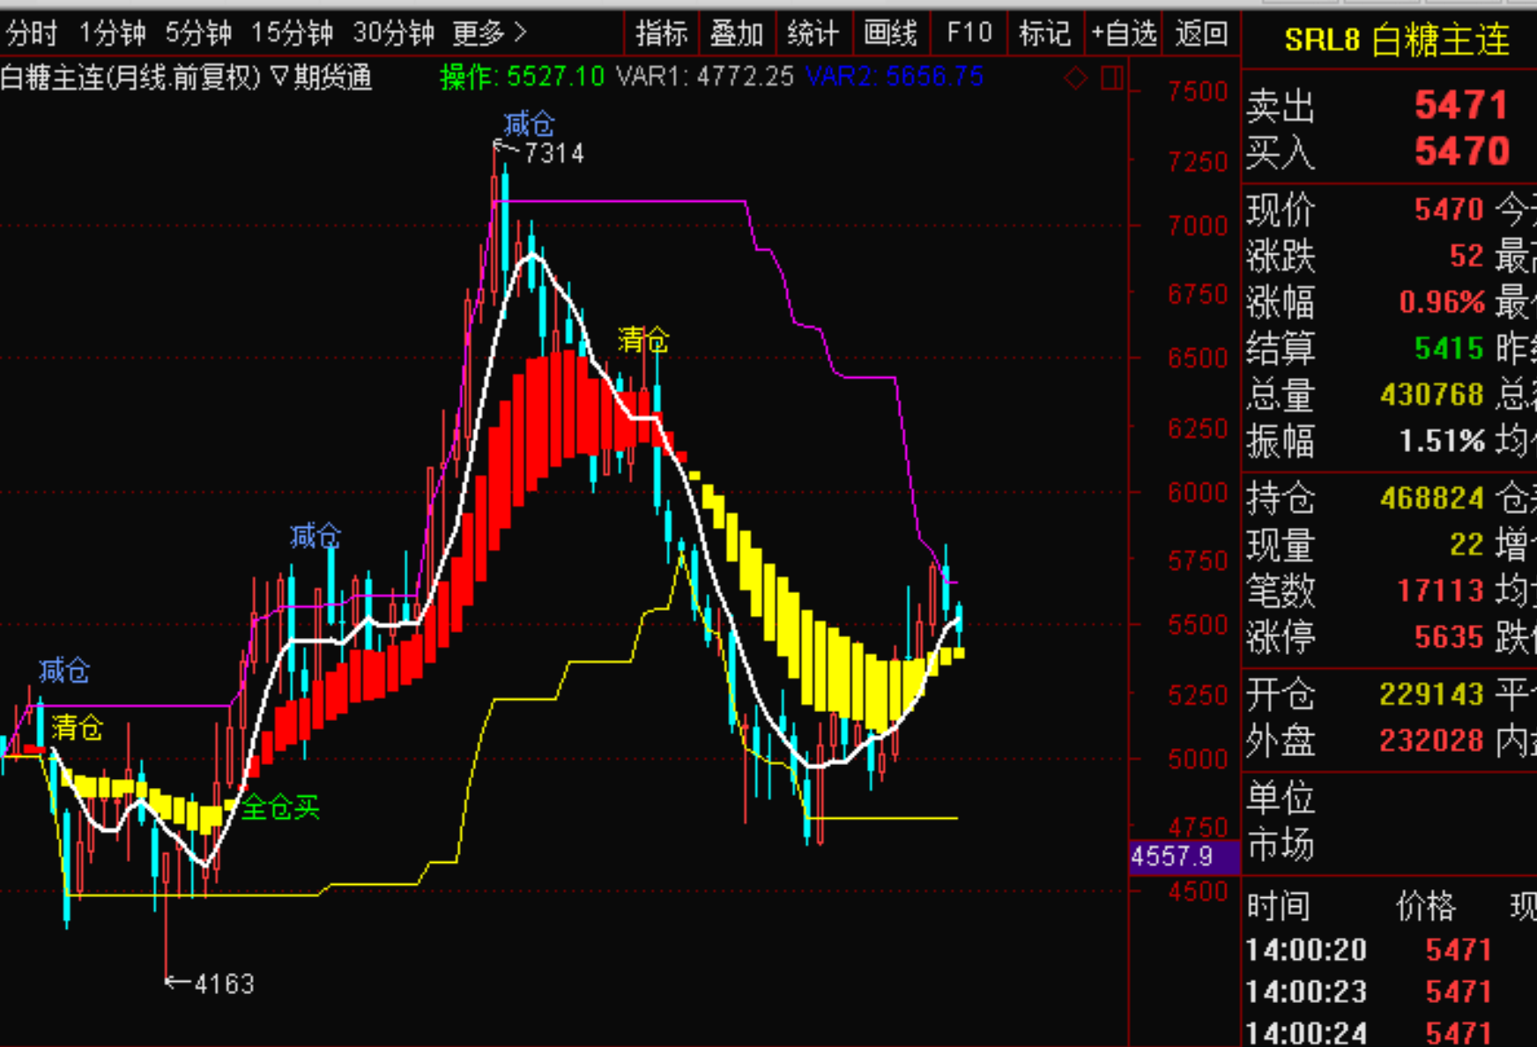Activate the 画线 drawing tool

(x=890, y=33)
